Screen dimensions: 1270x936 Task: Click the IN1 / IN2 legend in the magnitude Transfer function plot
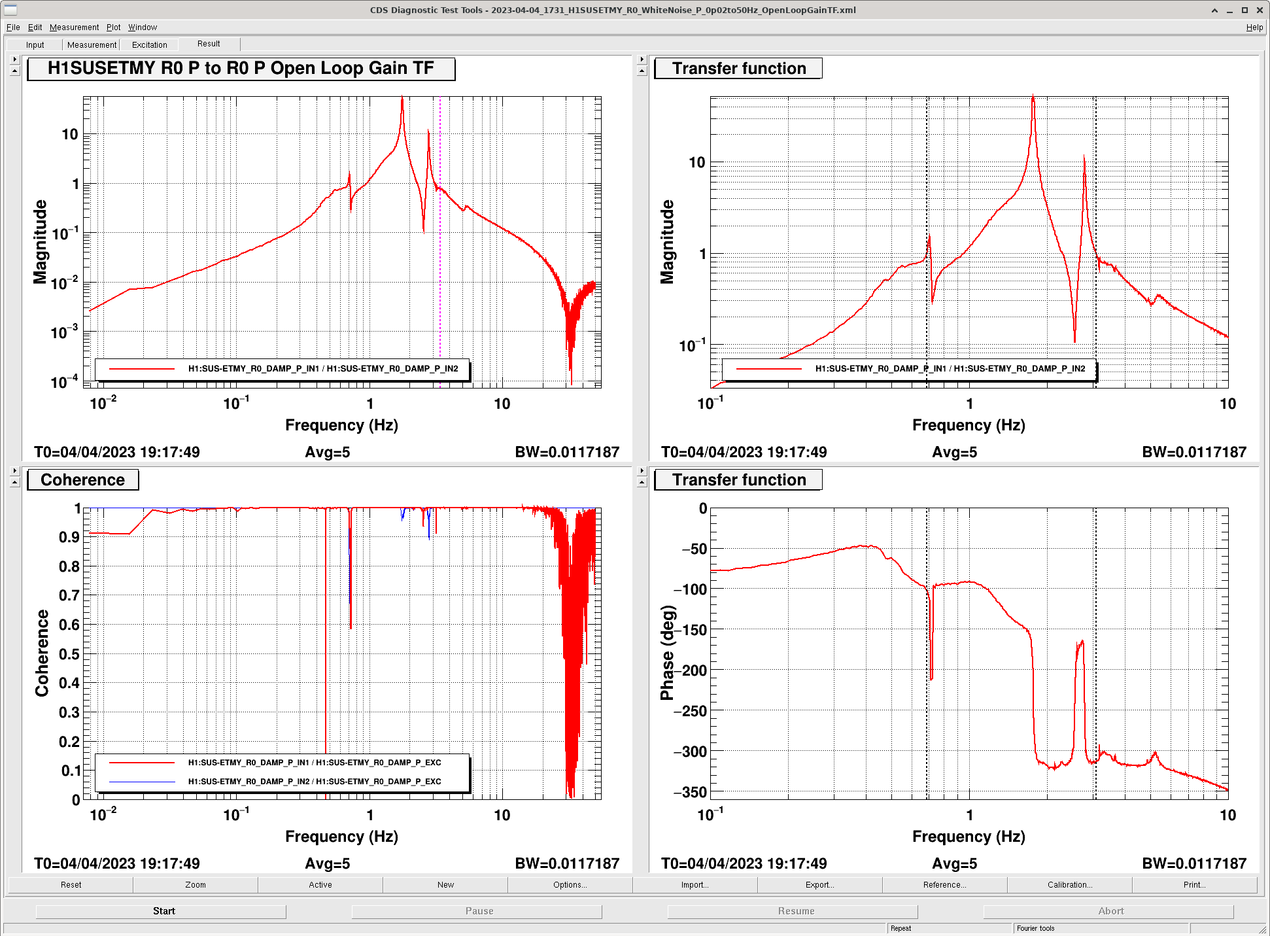coord(910,369)
